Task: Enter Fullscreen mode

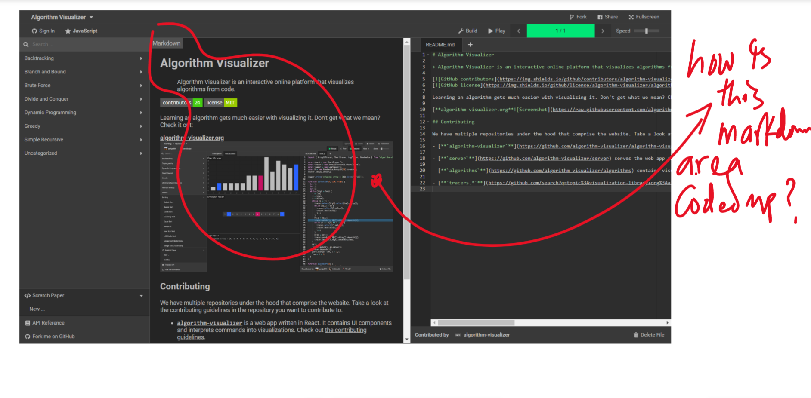Action: pyautogui.click(x=644, y=17)
